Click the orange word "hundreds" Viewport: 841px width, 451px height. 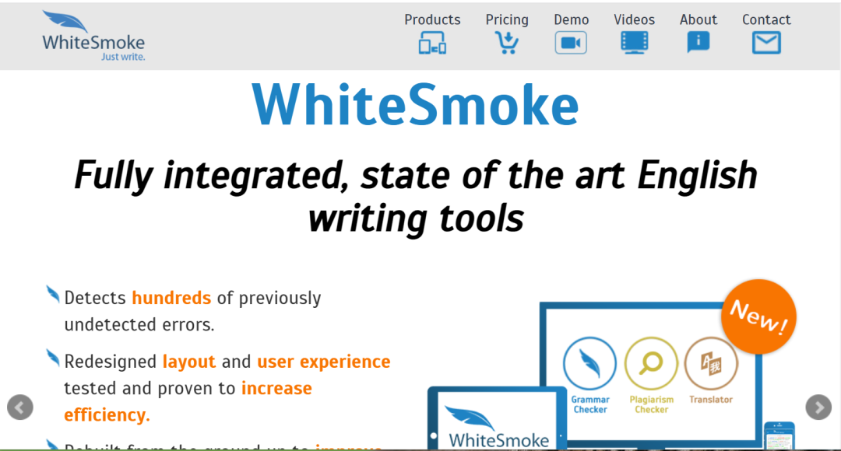pyautogui.click(x=171, y=298)
